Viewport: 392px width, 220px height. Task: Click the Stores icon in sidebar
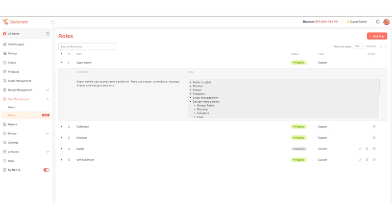coord(4,63)
